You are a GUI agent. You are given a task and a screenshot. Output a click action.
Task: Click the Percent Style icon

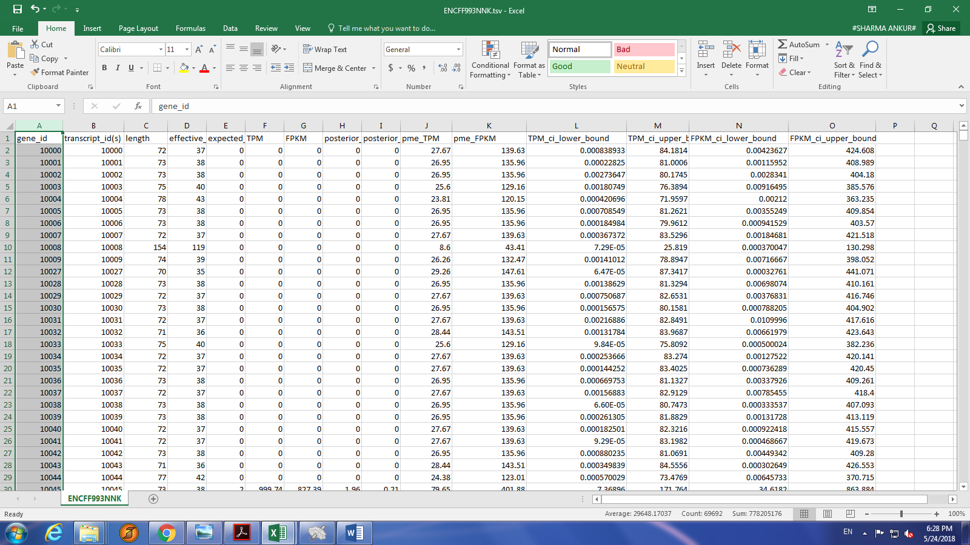click(411, 68)
